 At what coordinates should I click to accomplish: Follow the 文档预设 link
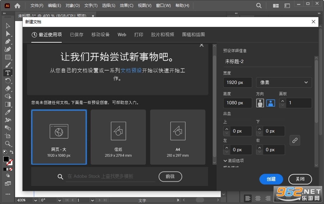pos(131,70)
